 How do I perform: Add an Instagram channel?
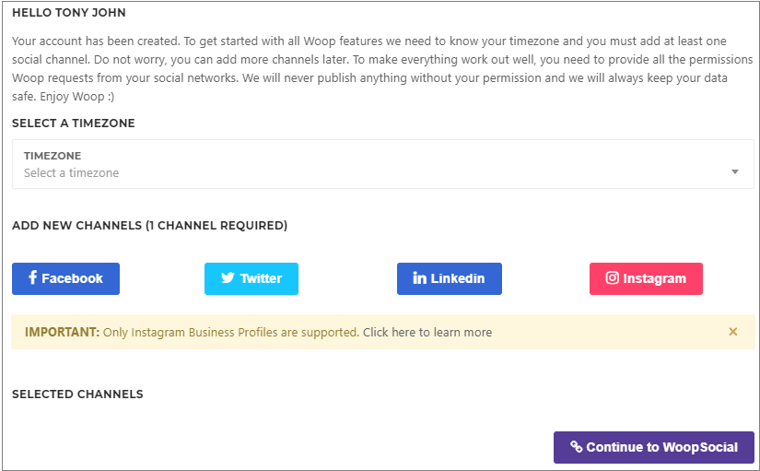point(646,278)
